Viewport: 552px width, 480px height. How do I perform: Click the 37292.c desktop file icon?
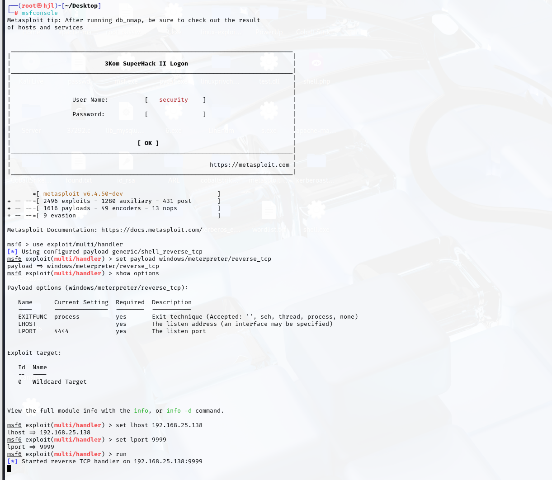coord(78,118)
